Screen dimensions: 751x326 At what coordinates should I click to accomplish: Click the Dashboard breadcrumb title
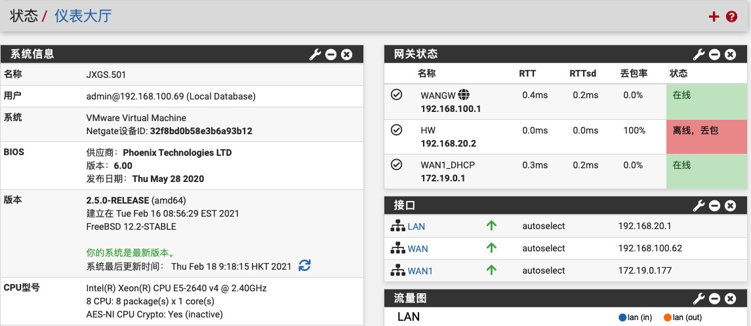83,16
